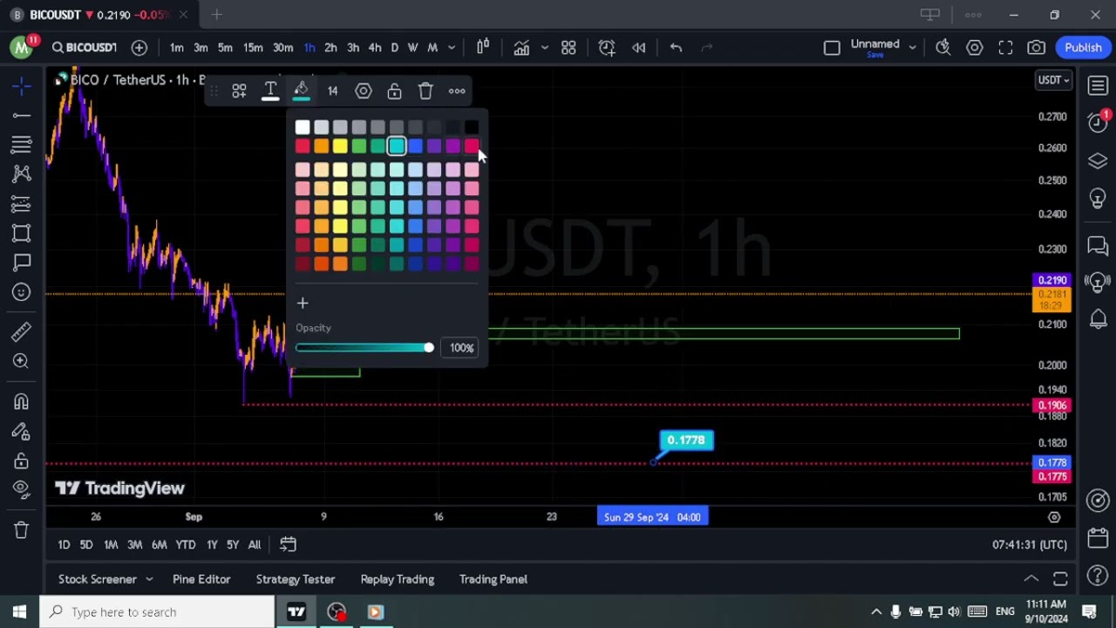Lock the selected drawing
Image resolution: width=1116 pixels, height=628 pixels.
[x=394, y=91]
